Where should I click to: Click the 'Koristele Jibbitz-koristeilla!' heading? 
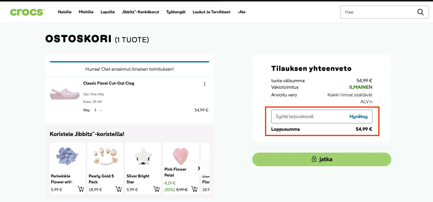[87, 134]
